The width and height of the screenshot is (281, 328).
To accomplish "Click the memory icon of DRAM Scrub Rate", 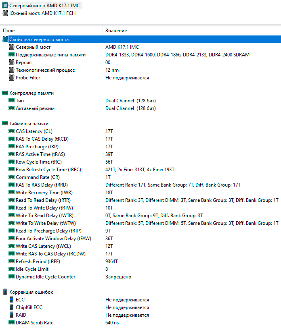I will pos(12,323).
